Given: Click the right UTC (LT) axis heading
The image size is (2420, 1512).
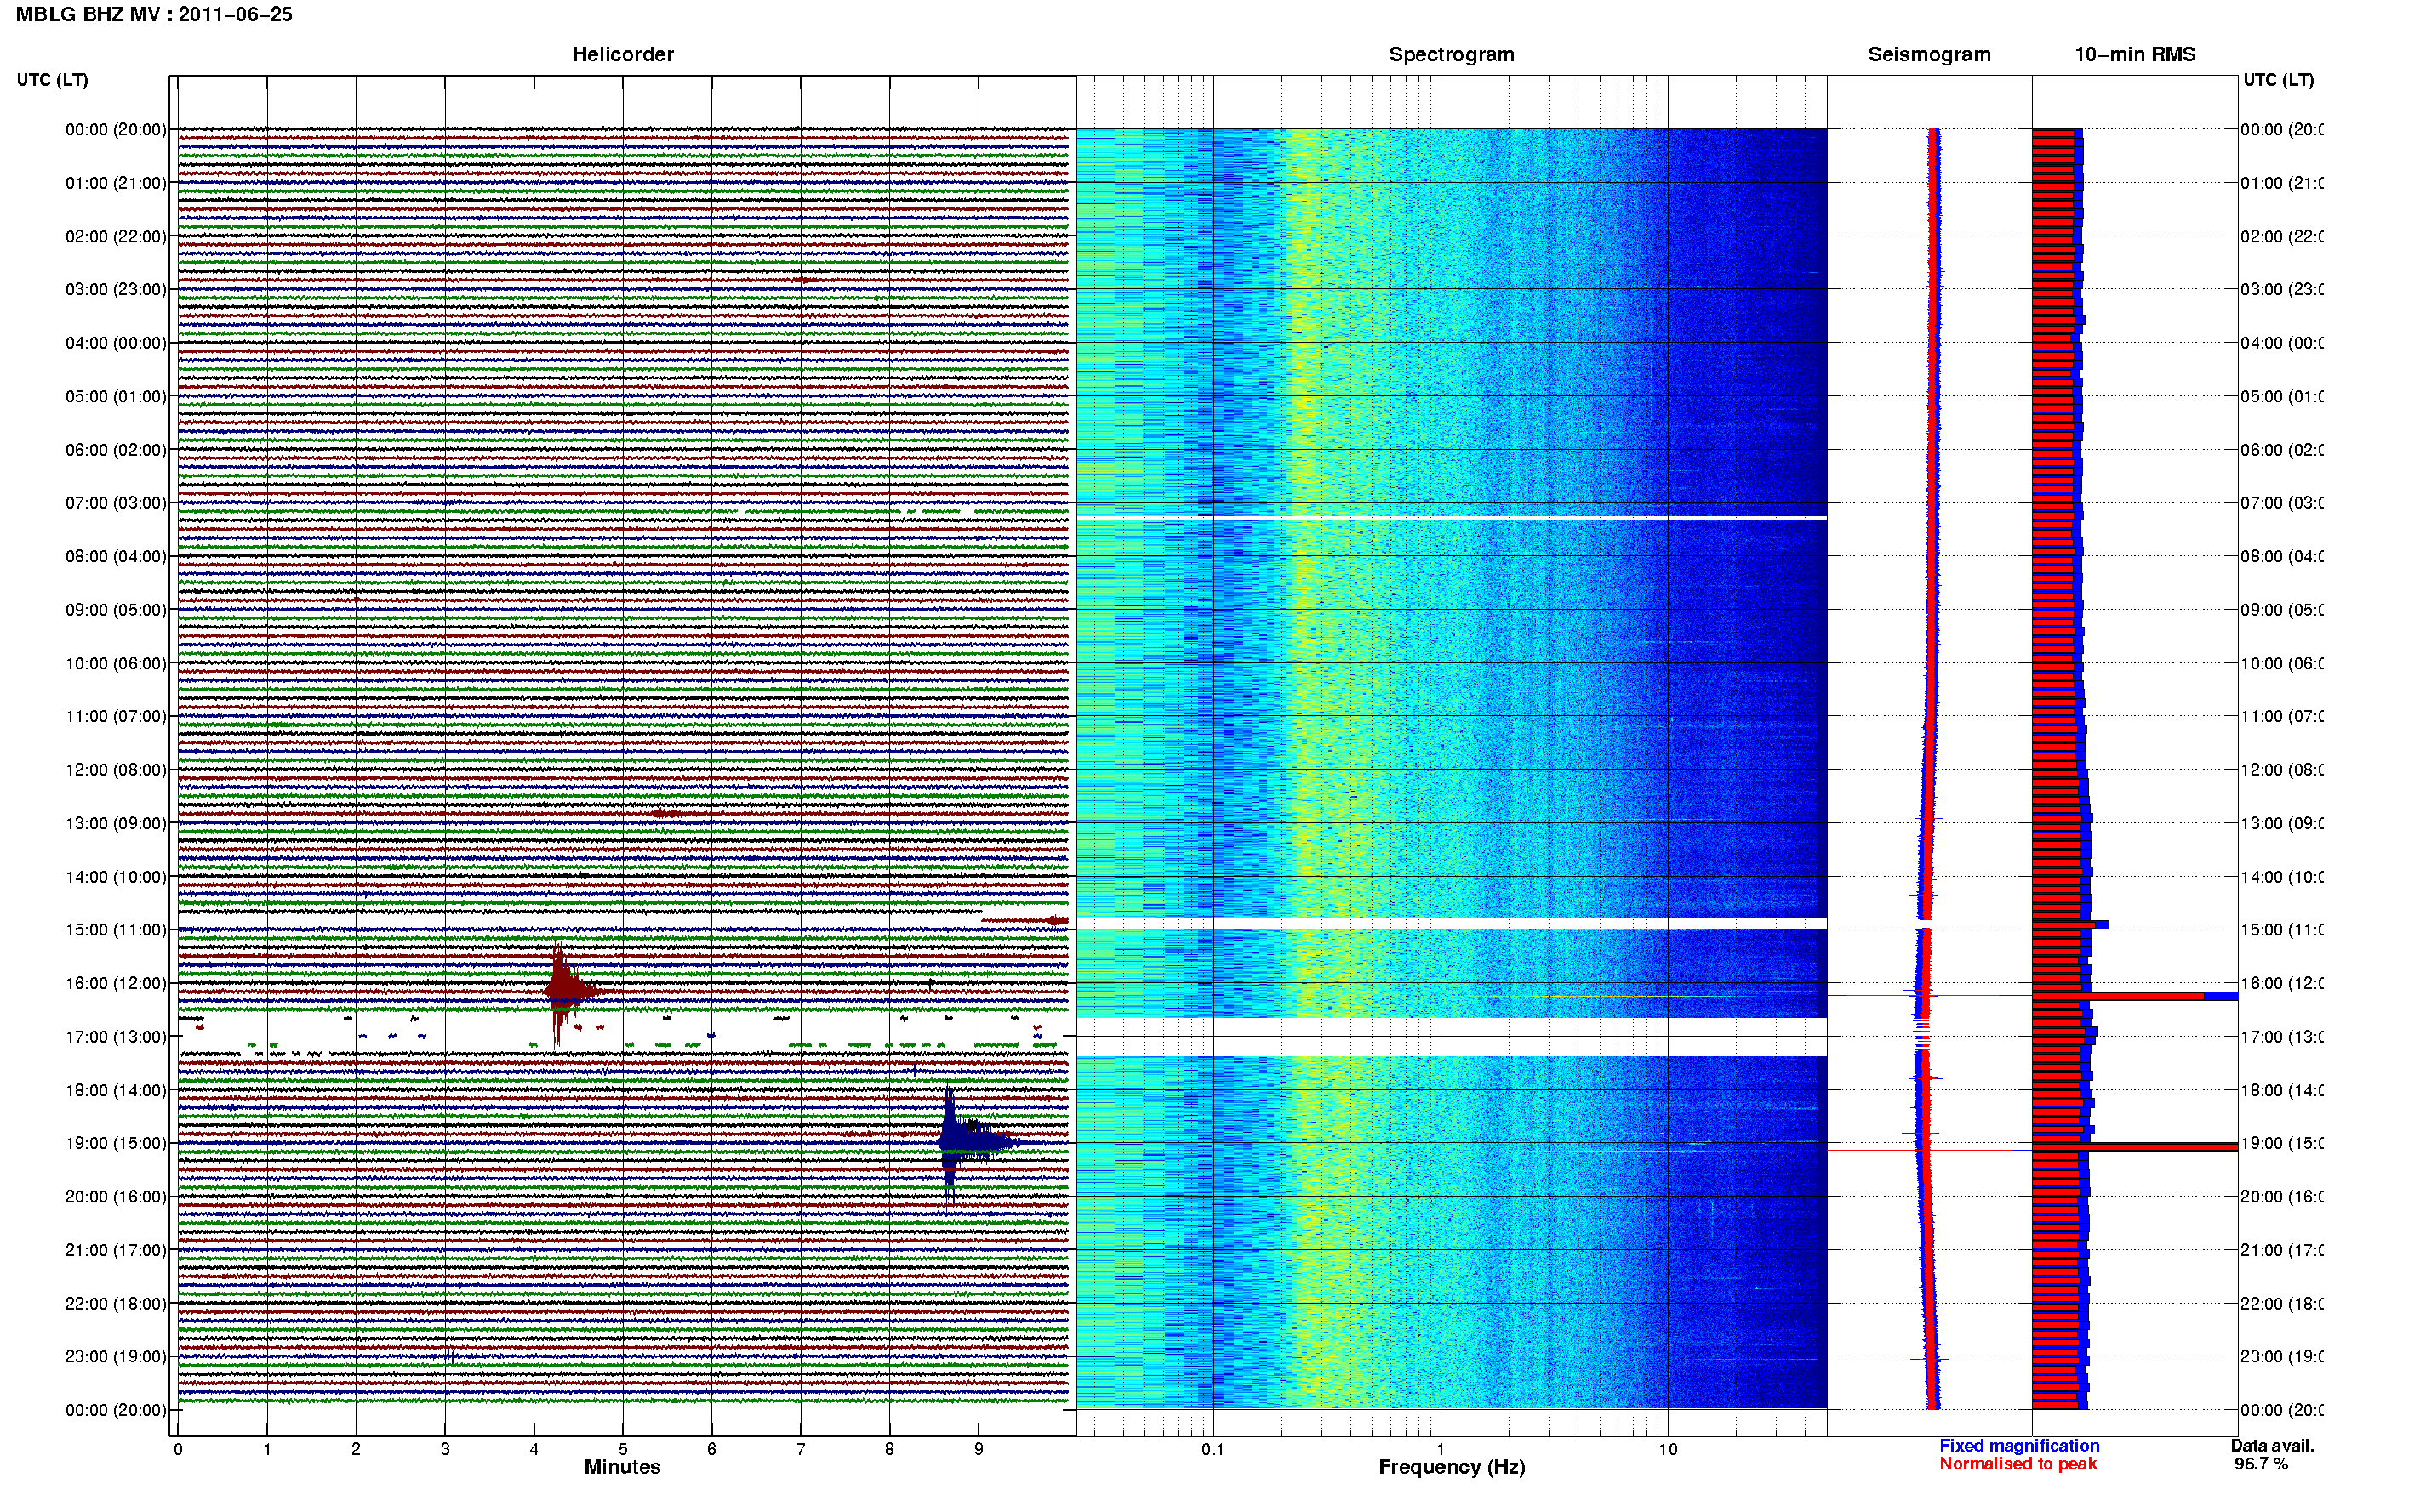Looking at the screenshot, I should [x=2278, y=80].
